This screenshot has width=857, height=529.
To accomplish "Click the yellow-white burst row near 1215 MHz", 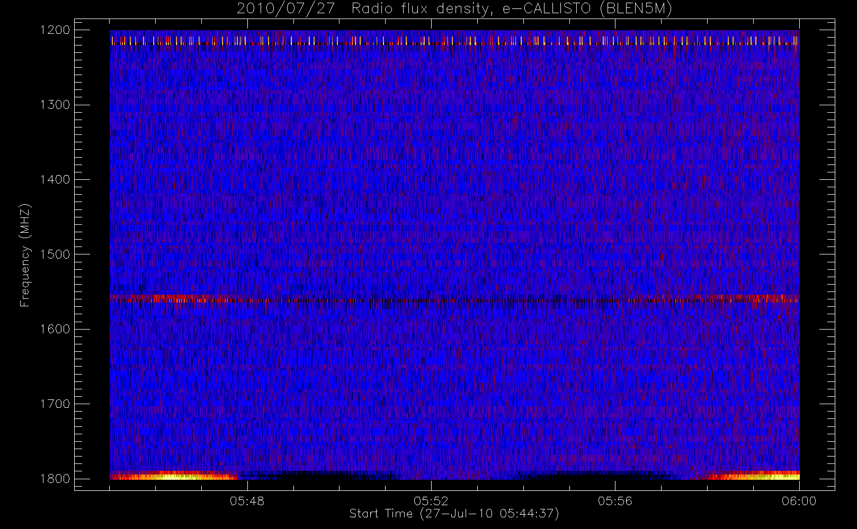I will pos(454,41).
